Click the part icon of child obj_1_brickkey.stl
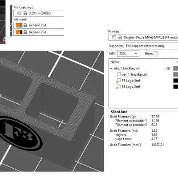Viewport: 178px width, 178px height. pyautogui.click(x=118, y=74)
